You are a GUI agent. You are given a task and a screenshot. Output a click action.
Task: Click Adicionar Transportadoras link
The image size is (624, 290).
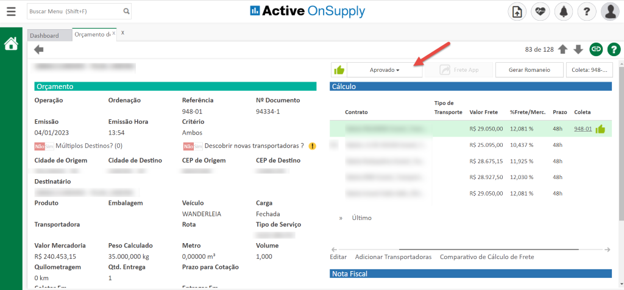pyautogui.click(x=393, y=257)
